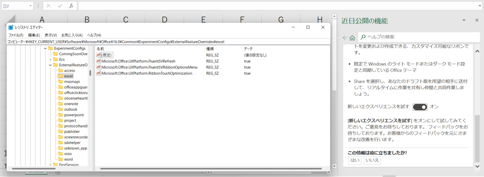Click the formula bar Enter checkmark icon
This screenshot has height=177, width=484.
coord(60,6)
